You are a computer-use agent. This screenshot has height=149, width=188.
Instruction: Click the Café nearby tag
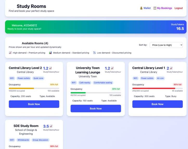pyautogui.click(x=85, y=83)
